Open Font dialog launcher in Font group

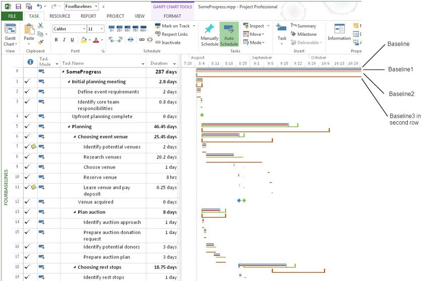(x=103, y=51)
